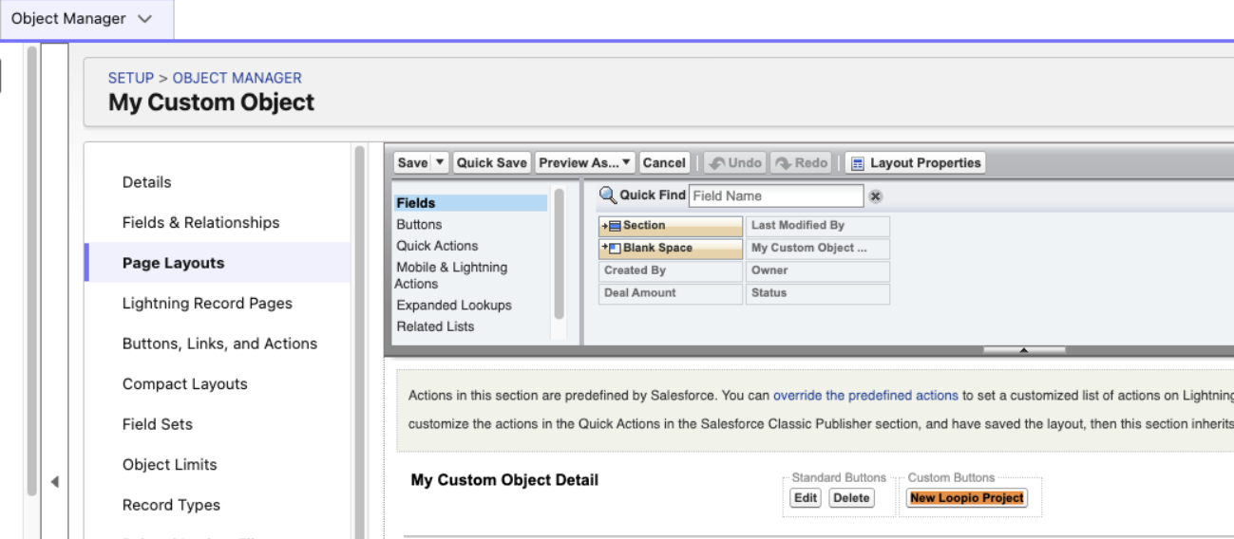Viewport: 1234px width, 539px height.
Task: Select the Section palette item
Action: [671, 226]
